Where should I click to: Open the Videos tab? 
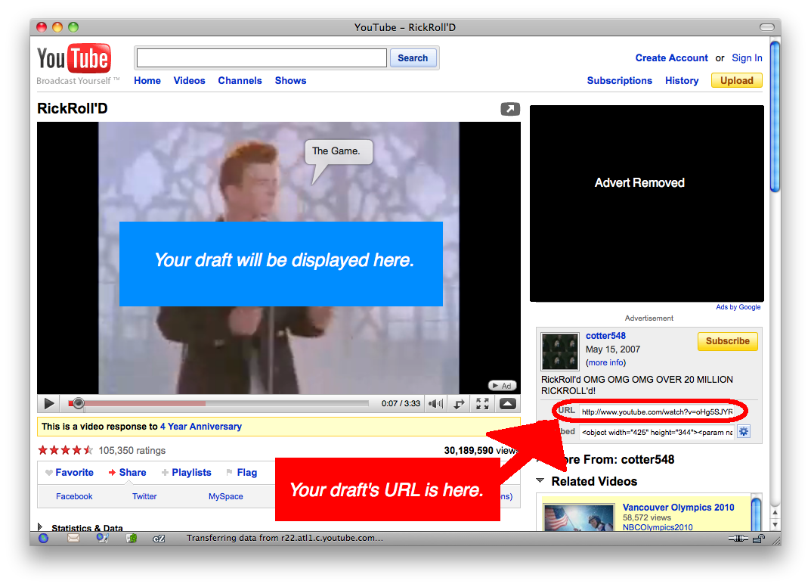[x=189, y=81]
